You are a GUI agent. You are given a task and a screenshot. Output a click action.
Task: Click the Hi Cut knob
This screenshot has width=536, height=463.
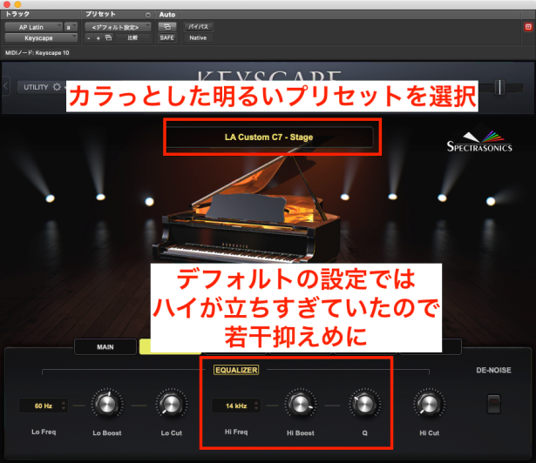(x=427, y=404)
